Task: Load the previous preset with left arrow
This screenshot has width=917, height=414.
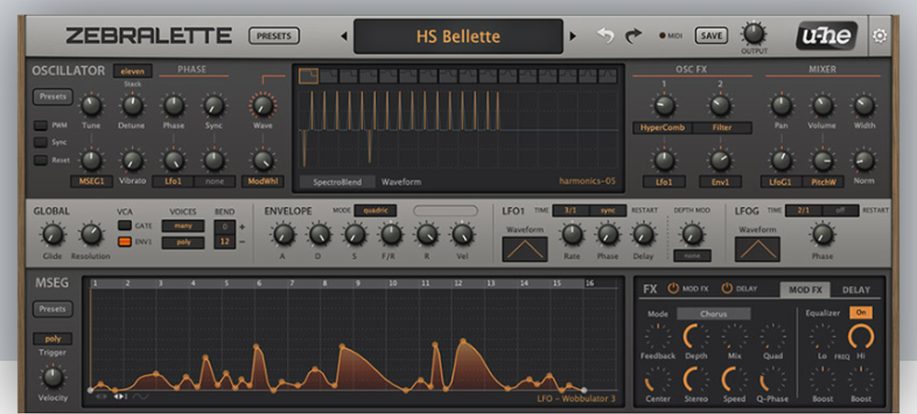Action: point(344,37)
